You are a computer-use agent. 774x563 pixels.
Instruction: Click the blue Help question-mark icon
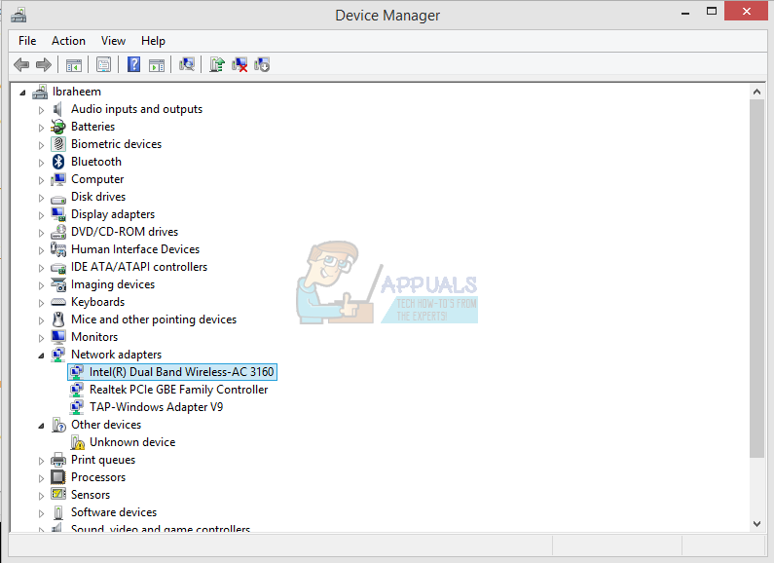[133, 64]
